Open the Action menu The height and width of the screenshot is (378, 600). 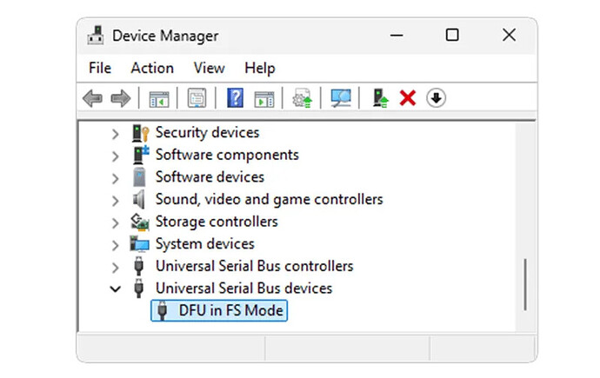pos(152,68)
